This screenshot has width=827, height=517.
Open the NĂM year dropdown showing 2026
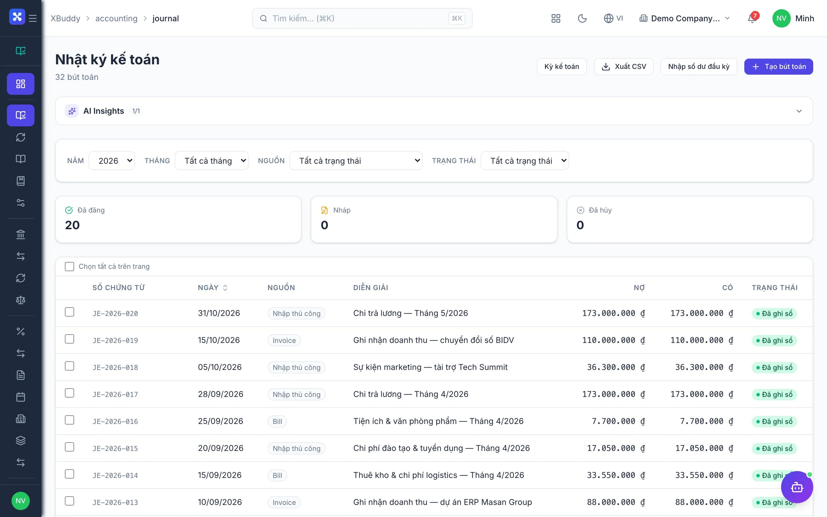click(112, 161)
